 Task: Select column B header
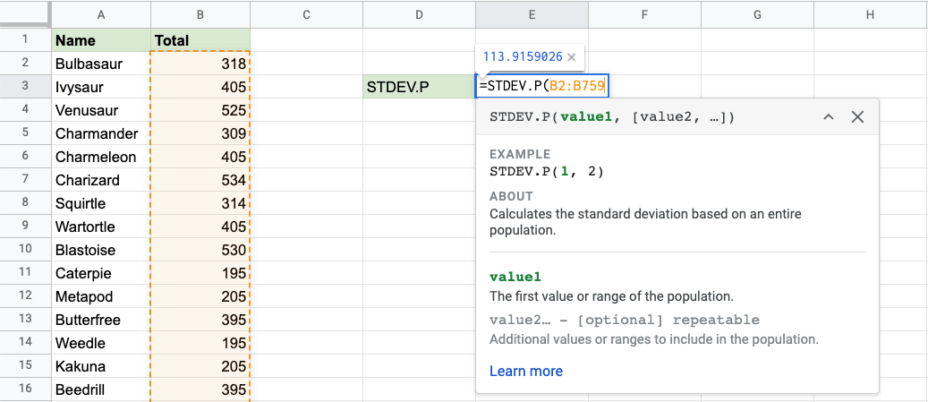(x=200, y=14)
